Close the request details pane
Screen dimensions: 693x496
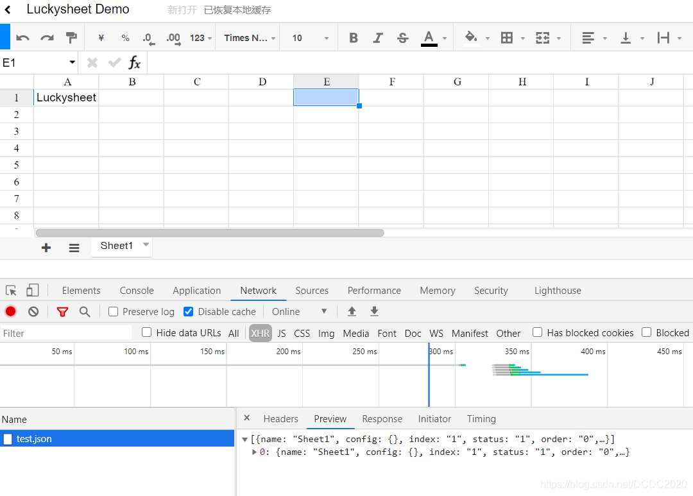pos(247,418)
